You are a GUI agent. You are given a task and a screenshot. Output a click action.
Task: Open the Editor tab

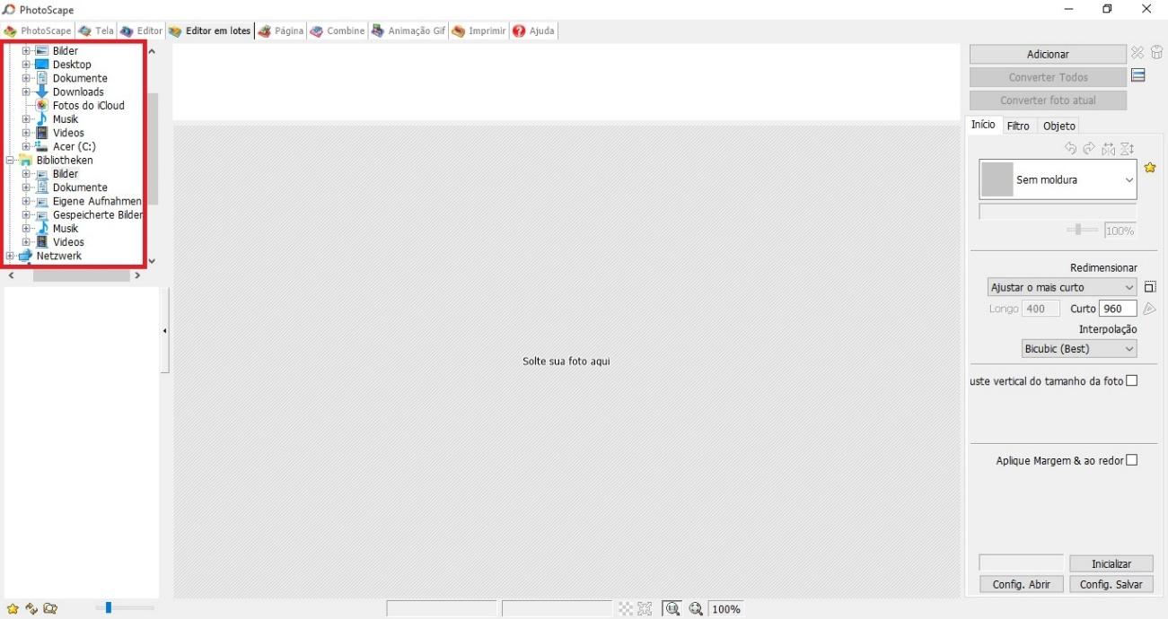pos(141,31)
